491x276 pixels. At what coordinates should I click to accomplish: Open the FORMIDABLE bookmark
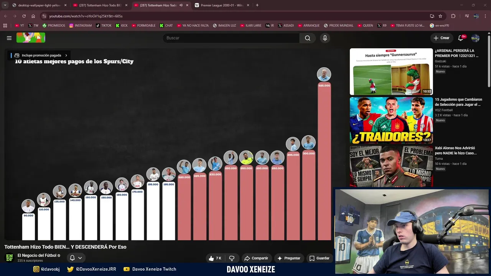[x=143, y=26]
